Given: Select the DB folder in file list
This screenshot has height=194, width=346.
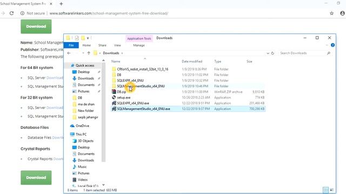Looking at the screenshot, I should [119, 75].
